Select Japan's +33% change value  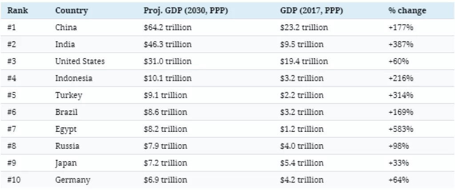399,163
